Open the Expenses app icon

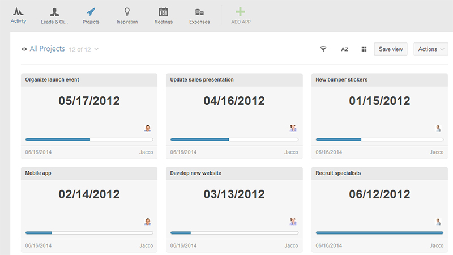pos(199,12)
